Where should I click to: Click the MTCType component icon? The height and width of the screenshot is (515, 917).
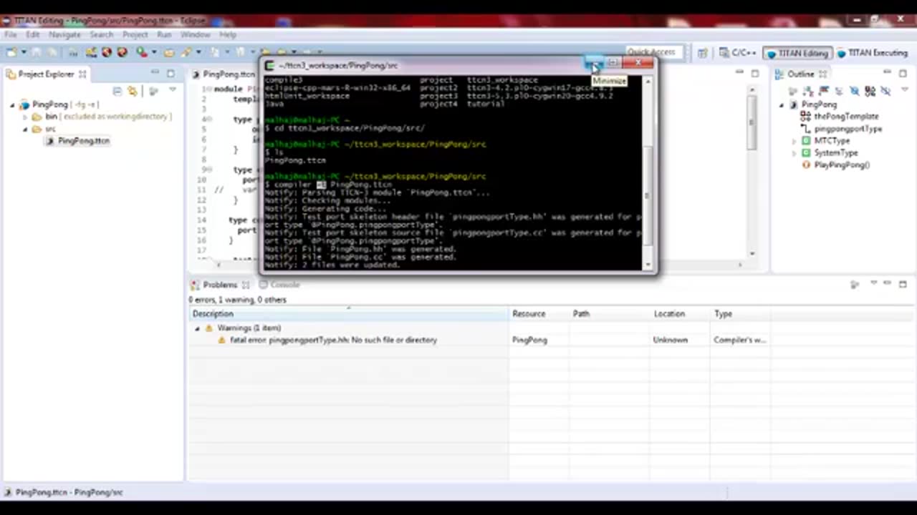click(x=806, y=141)
